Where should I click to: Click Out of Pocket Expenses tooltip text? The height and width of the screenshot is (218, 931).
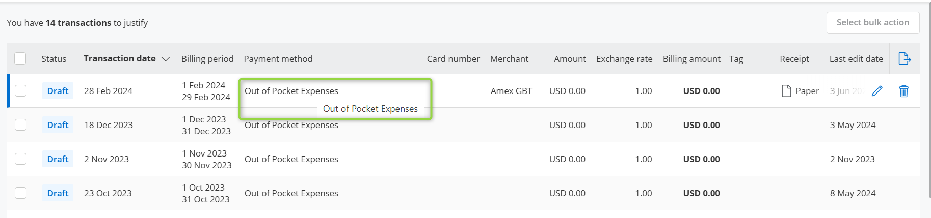tap(370, 109)
